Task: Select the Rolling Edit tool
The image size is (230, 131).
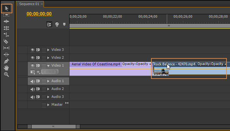Action: [x=6, y=28]
